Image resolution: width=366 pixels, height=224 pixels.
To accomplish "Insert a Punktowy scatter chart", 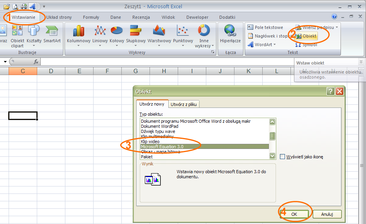I will click(x=183, y=36).
